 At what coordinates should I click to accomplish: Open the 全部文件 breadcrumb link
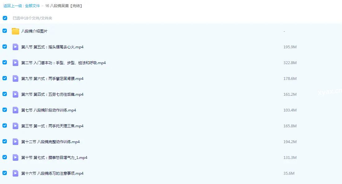pos(32,6)
